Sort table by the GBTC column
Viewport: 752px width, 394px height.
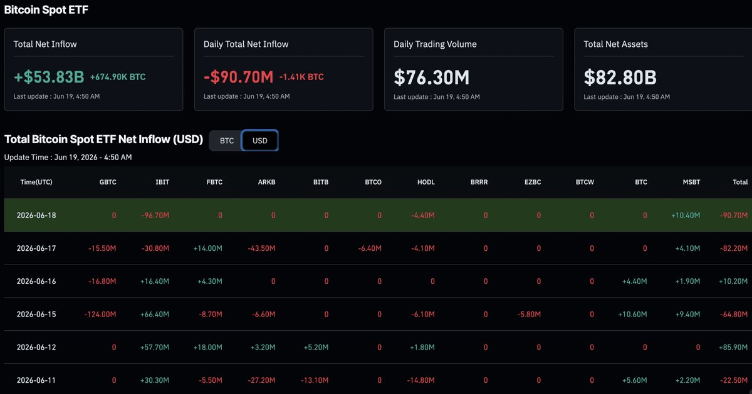108,182
